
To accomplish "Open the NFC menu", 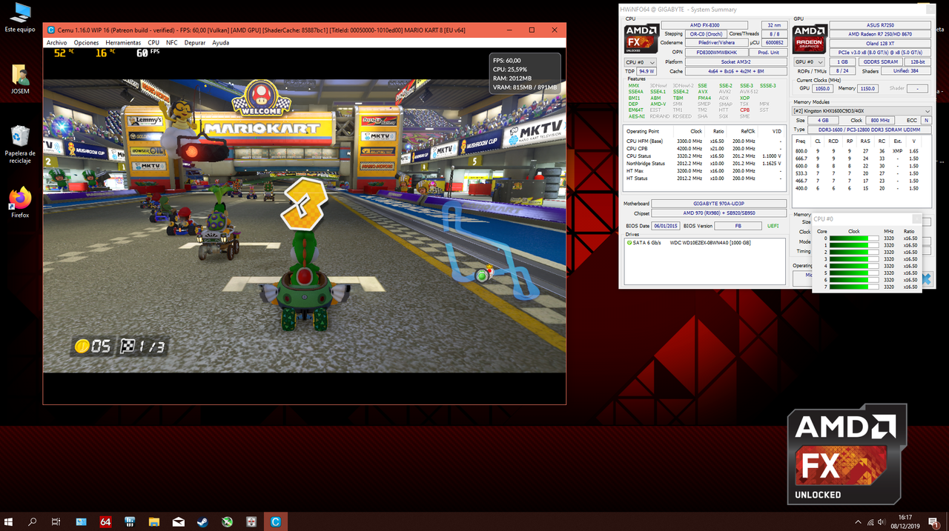I will 171,43.
